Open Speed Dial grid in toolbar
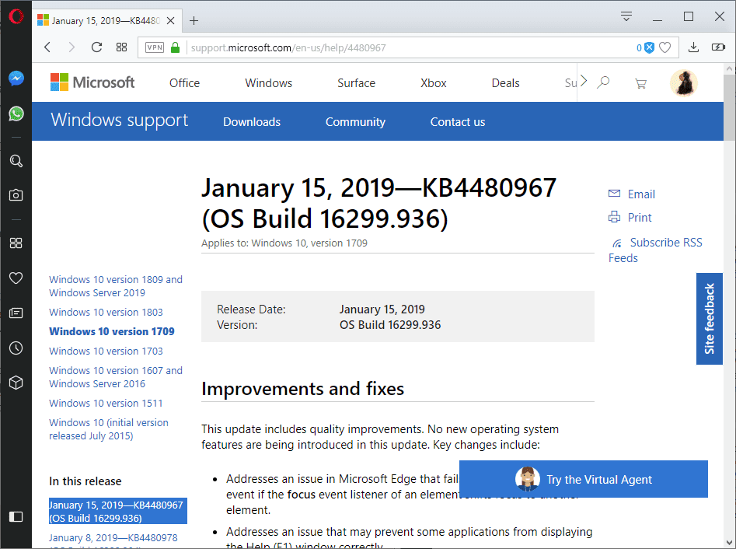Image resolution: width=736 pixels, height=549 pixels. [x=121, y=47]
